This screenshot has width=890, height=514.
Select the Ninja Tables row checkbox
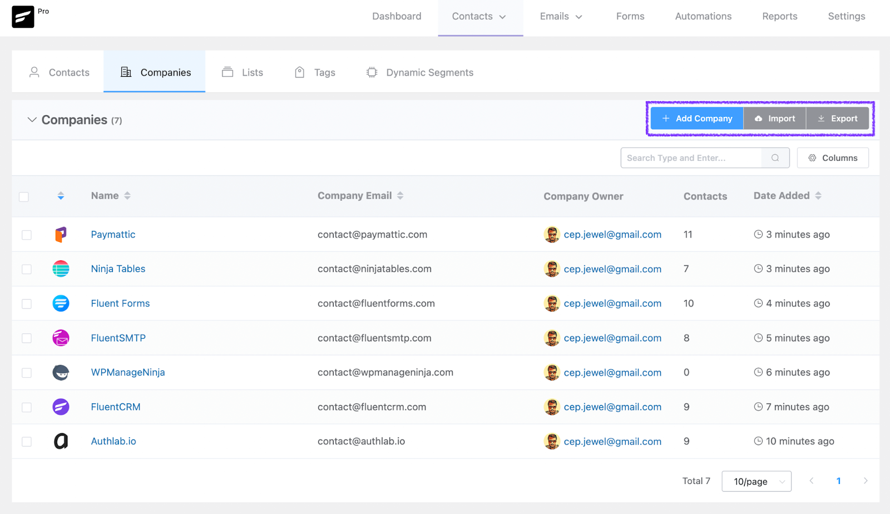point(27,270)
